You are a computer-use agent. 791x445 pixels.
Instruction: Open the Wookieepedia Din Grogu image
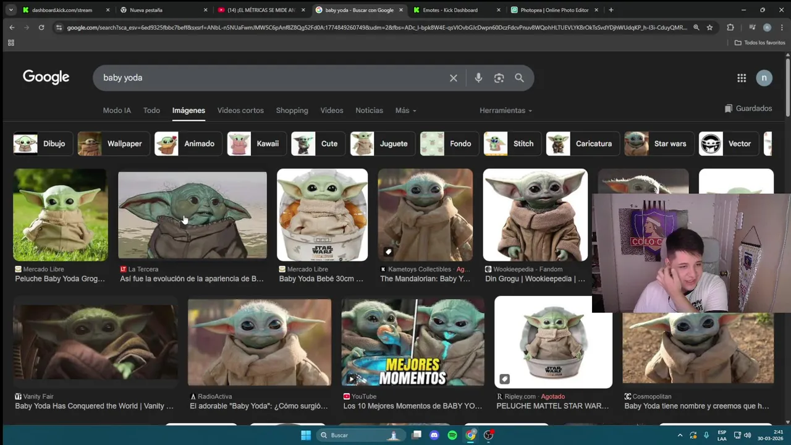535,214
